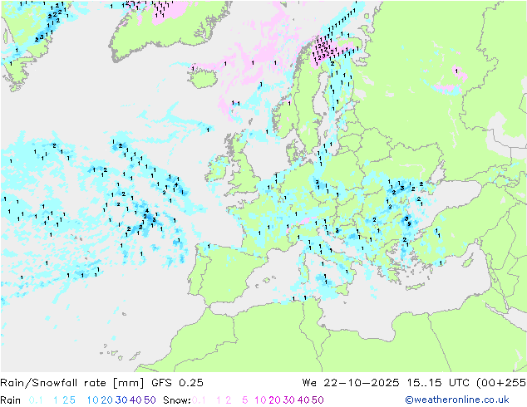Viewport: 527px width, 407px height.
Task: Pick the Snow legend 0.1 pale pink value
Action: coord(199,400)
